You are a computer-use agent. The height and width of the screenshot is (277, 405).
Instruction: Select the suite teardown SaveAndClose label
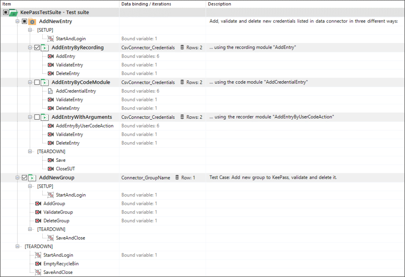point(58,272)
